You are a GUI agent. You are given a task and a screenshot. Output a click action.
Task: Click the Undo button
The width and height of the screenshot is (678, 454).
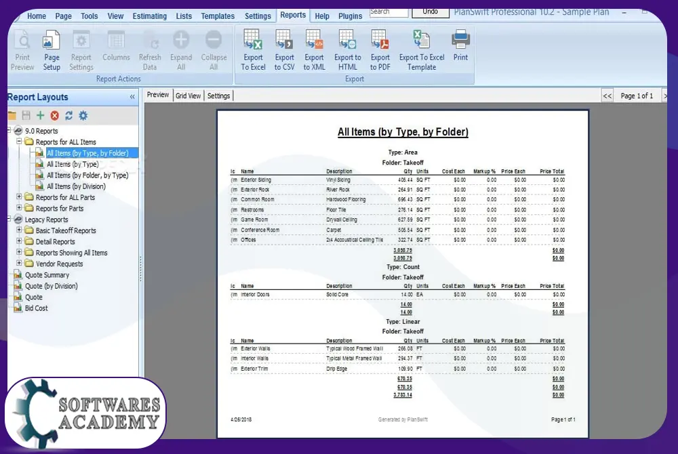[x=431, y=12]
